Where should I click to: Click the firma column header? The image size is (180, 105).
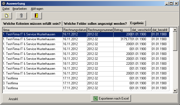click(33, 30)
